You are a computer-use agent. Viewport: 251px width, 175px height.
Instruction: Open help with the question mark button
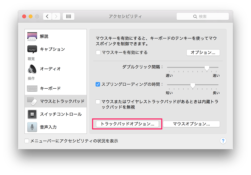(223, 141)
